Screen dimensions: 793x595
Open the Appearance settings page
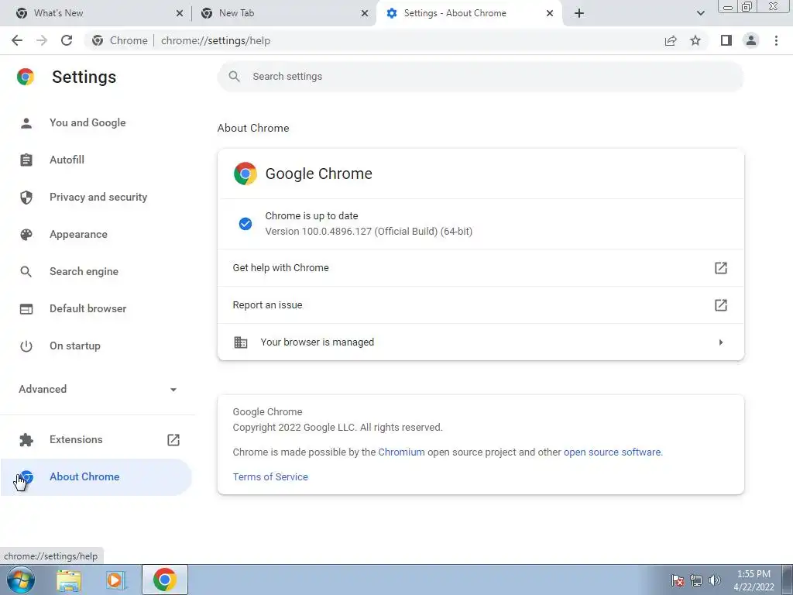96,234
